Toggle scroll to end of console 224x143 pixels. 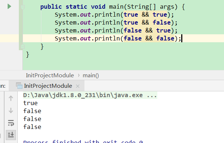coord(11,135)
